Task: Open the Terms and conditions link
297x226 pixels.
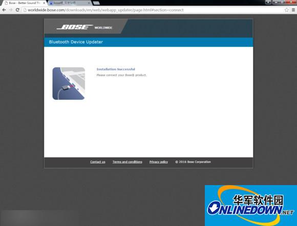Action: (x=128, y=162)
